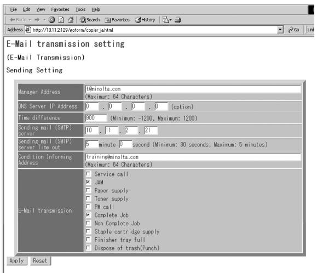
Task: Open the File menu
Action: (x=13, y=9)
